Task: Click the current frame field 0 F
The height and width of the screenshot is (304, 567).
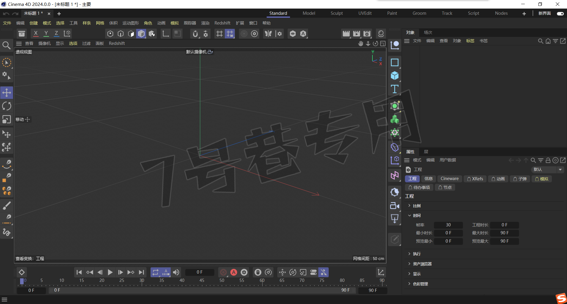Action: tap(200, 272)
